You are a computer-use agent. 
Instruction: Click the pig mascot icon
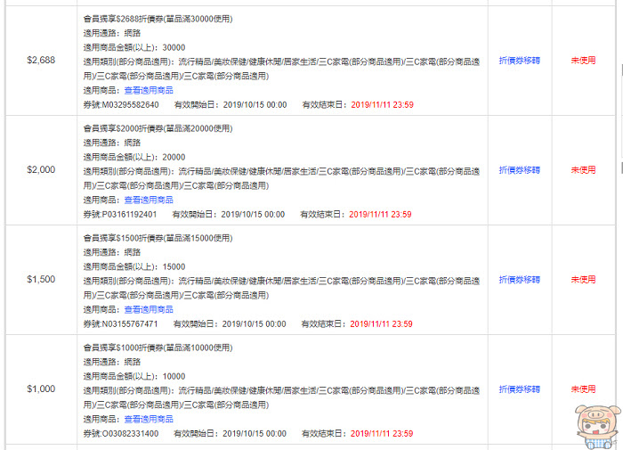(x=597, y=427)
